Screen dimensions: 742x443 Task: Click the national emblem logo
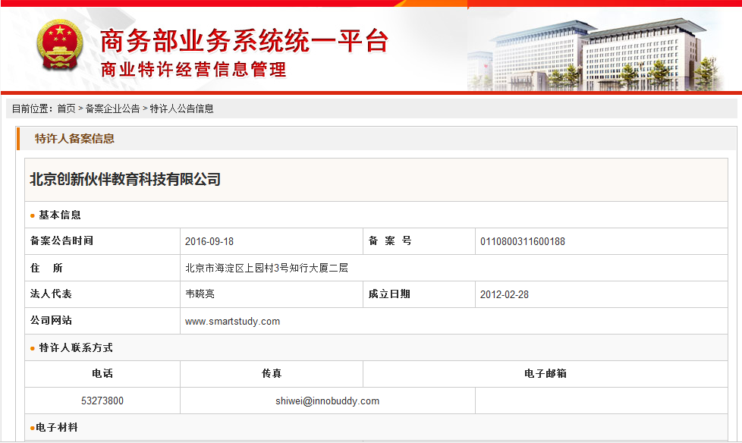coord(61,46)
